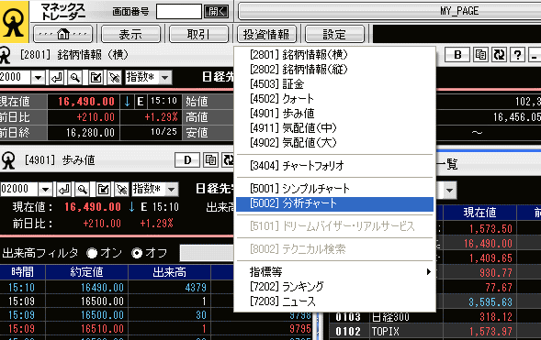Click the copy-window icon in 歩み値 title bar
541x340 pixels.
click(210, 160)
